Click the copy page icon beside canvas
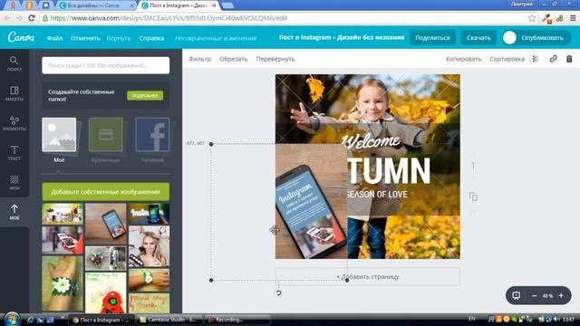The width and height of the screenshot is (580, 326). (473, 197)
